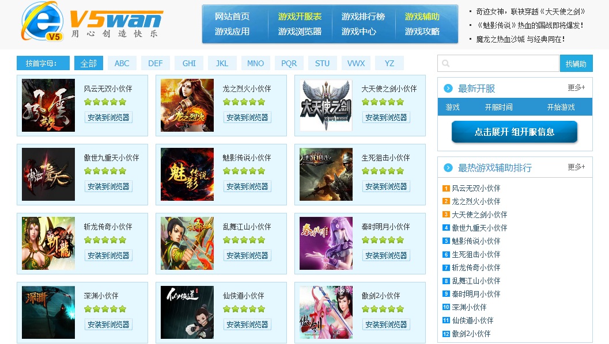609x344 pixels.
Task: Click arrow icon beside 最新开服 heading
Action: point(448,89)
